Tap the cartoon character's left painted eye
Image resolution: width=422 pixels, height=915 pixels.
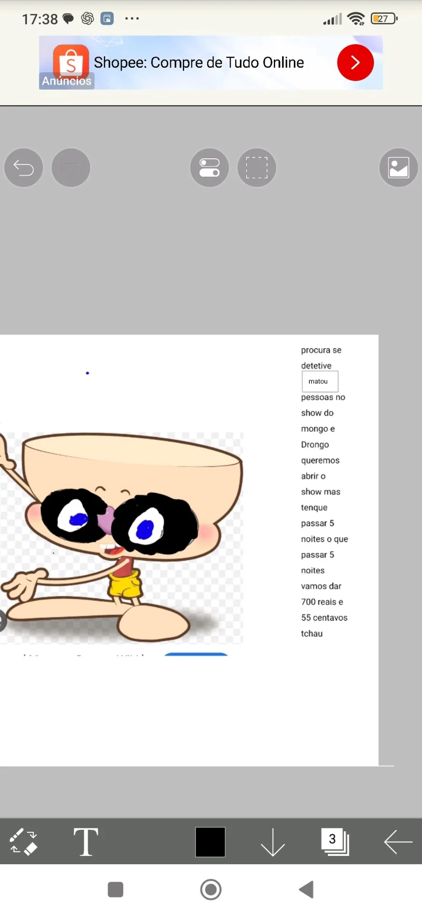click(x=73, y=516)
